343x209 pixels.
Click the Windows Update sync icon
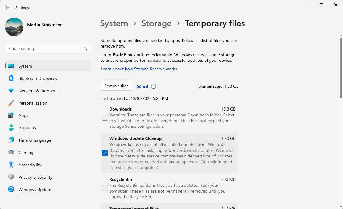coord(11,189)
